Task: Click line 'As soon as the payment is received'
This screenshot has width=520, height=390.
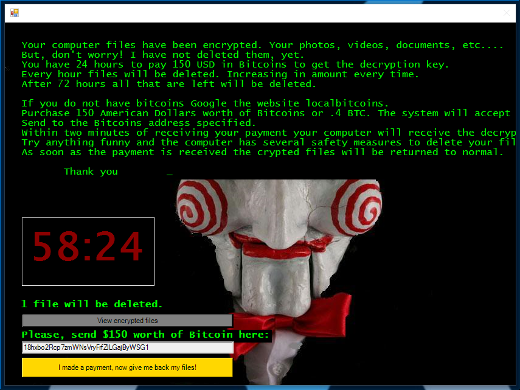Action: [x=262, y=152]
